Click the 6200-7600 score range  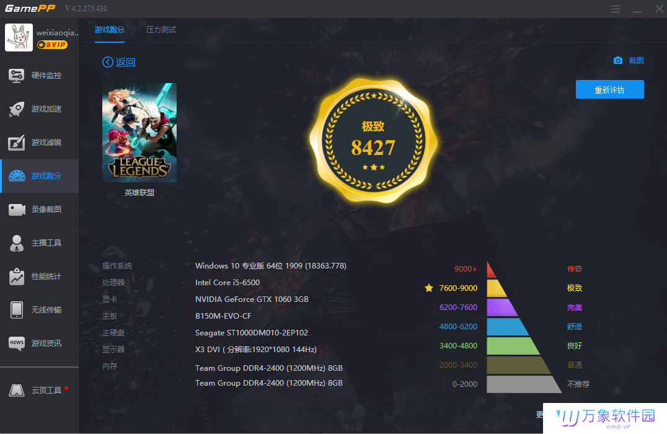[458, 307]
